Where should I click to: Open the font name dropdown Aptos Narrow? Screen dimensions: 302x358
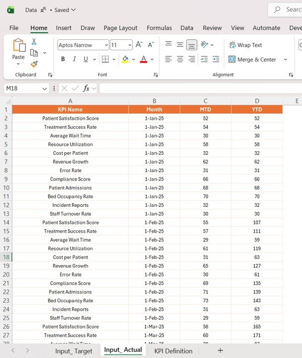point(106,45)
